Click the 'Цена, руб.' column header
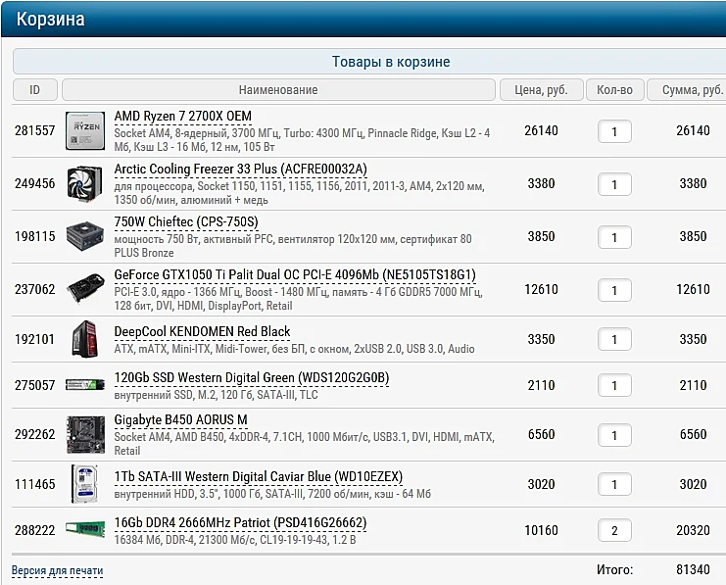Screen dimensions: 726x585 tap(541, 90)
